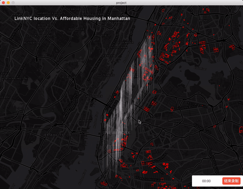Click the SECAUCUS map label

(x=69, y=77)
